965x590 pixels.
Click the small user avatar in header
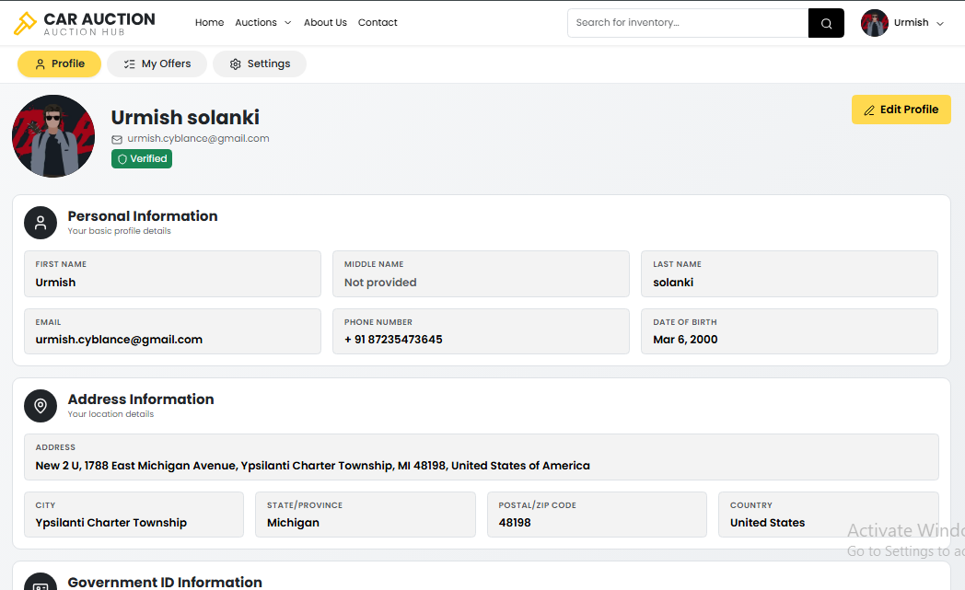click(875, 23)
